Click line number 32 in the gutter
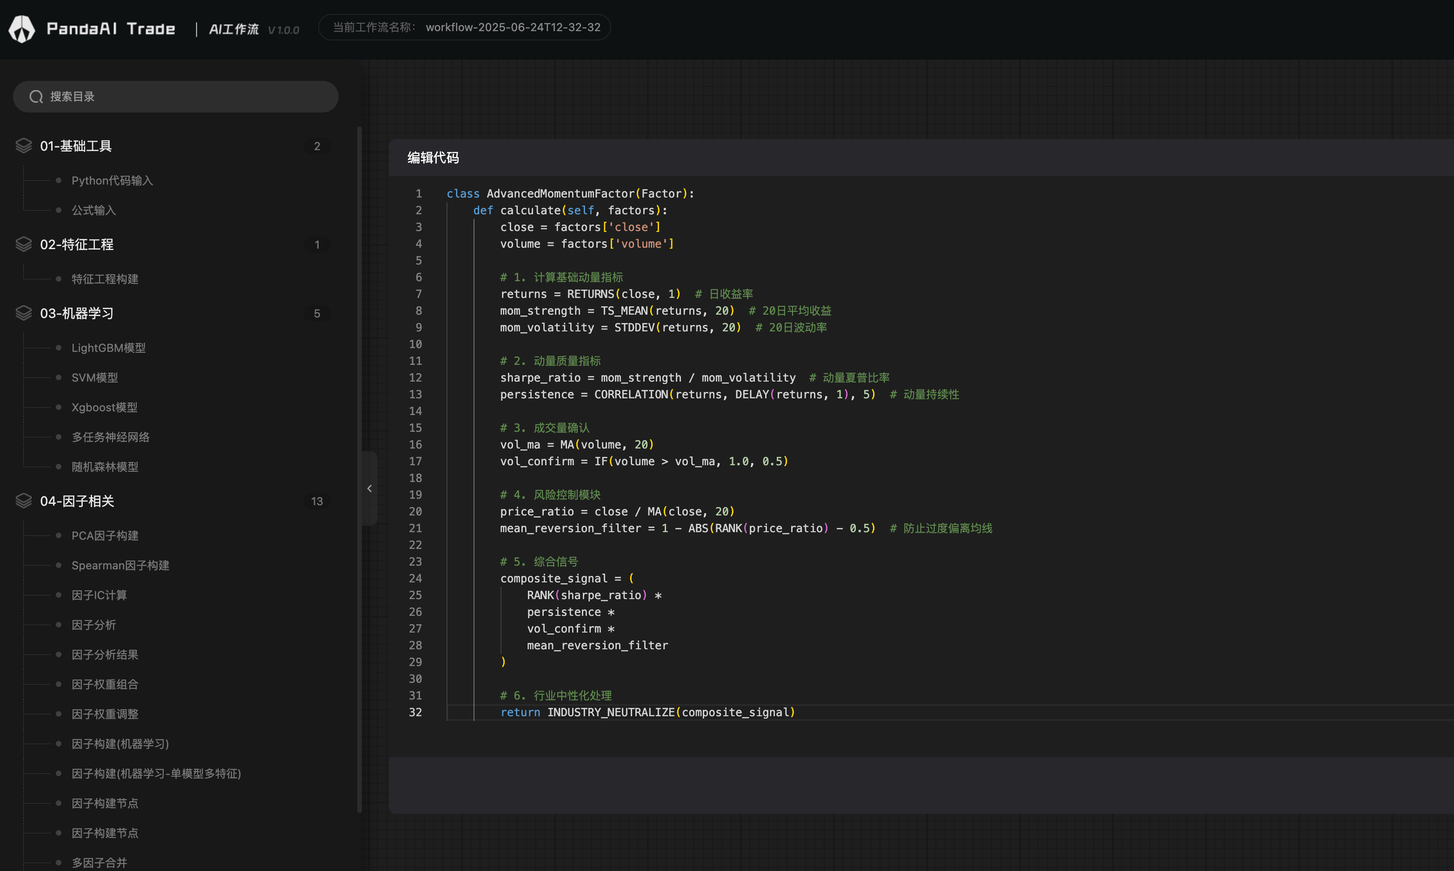 coord(415,712)
